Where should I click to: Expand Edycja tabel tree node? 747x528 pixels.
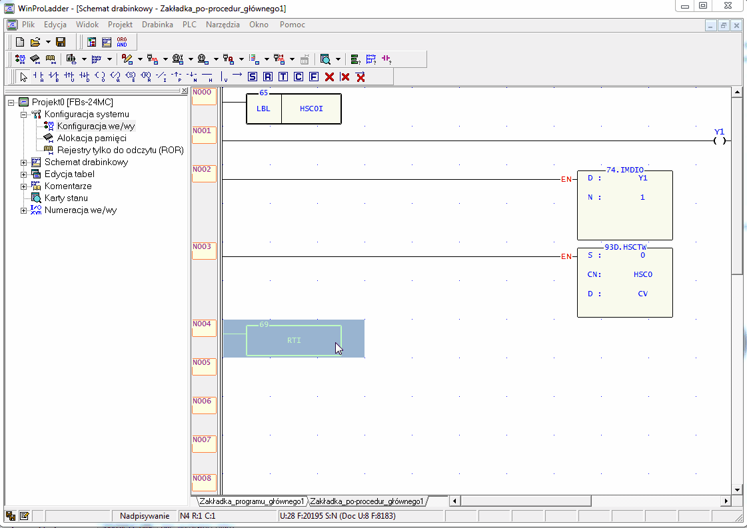[23, 174]
